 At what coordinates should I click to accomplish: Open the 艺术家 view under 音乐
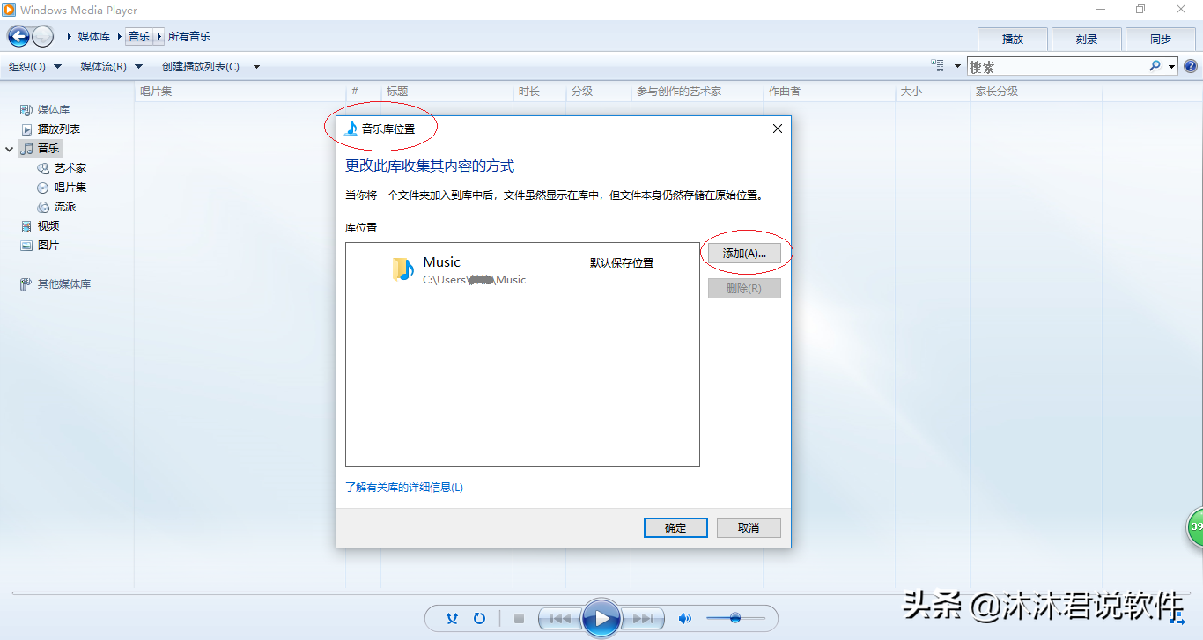pos(69,167)
